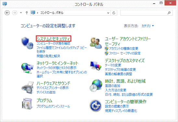This screenshot has width=178, height=122.
Task: Open ファイル履歴でファイルのバックアップ コピーを保存
Action: (62, 49)
